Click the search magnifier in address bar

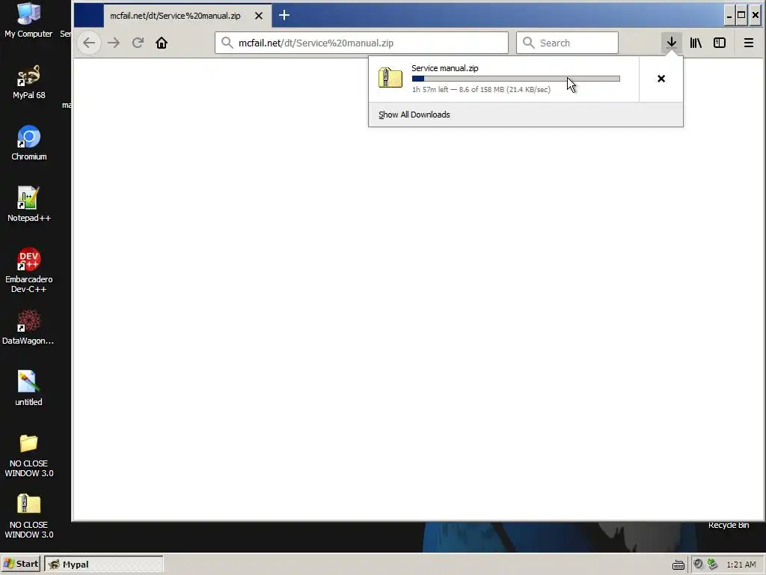tap(227, 43)
